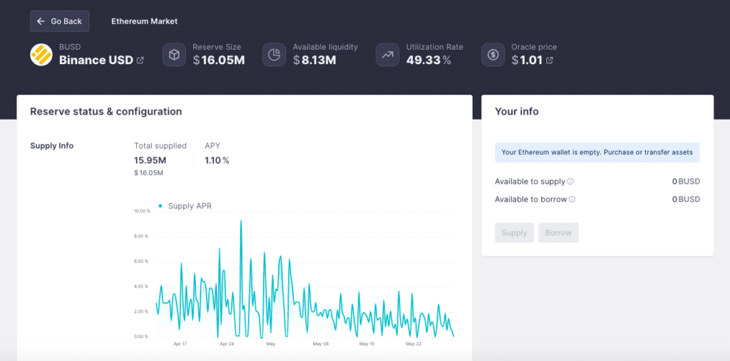Image resolution: width=730 pixels, height=361 pixels.
Task: Click the Reserve status & configuration heading
Action: [106, 112]
